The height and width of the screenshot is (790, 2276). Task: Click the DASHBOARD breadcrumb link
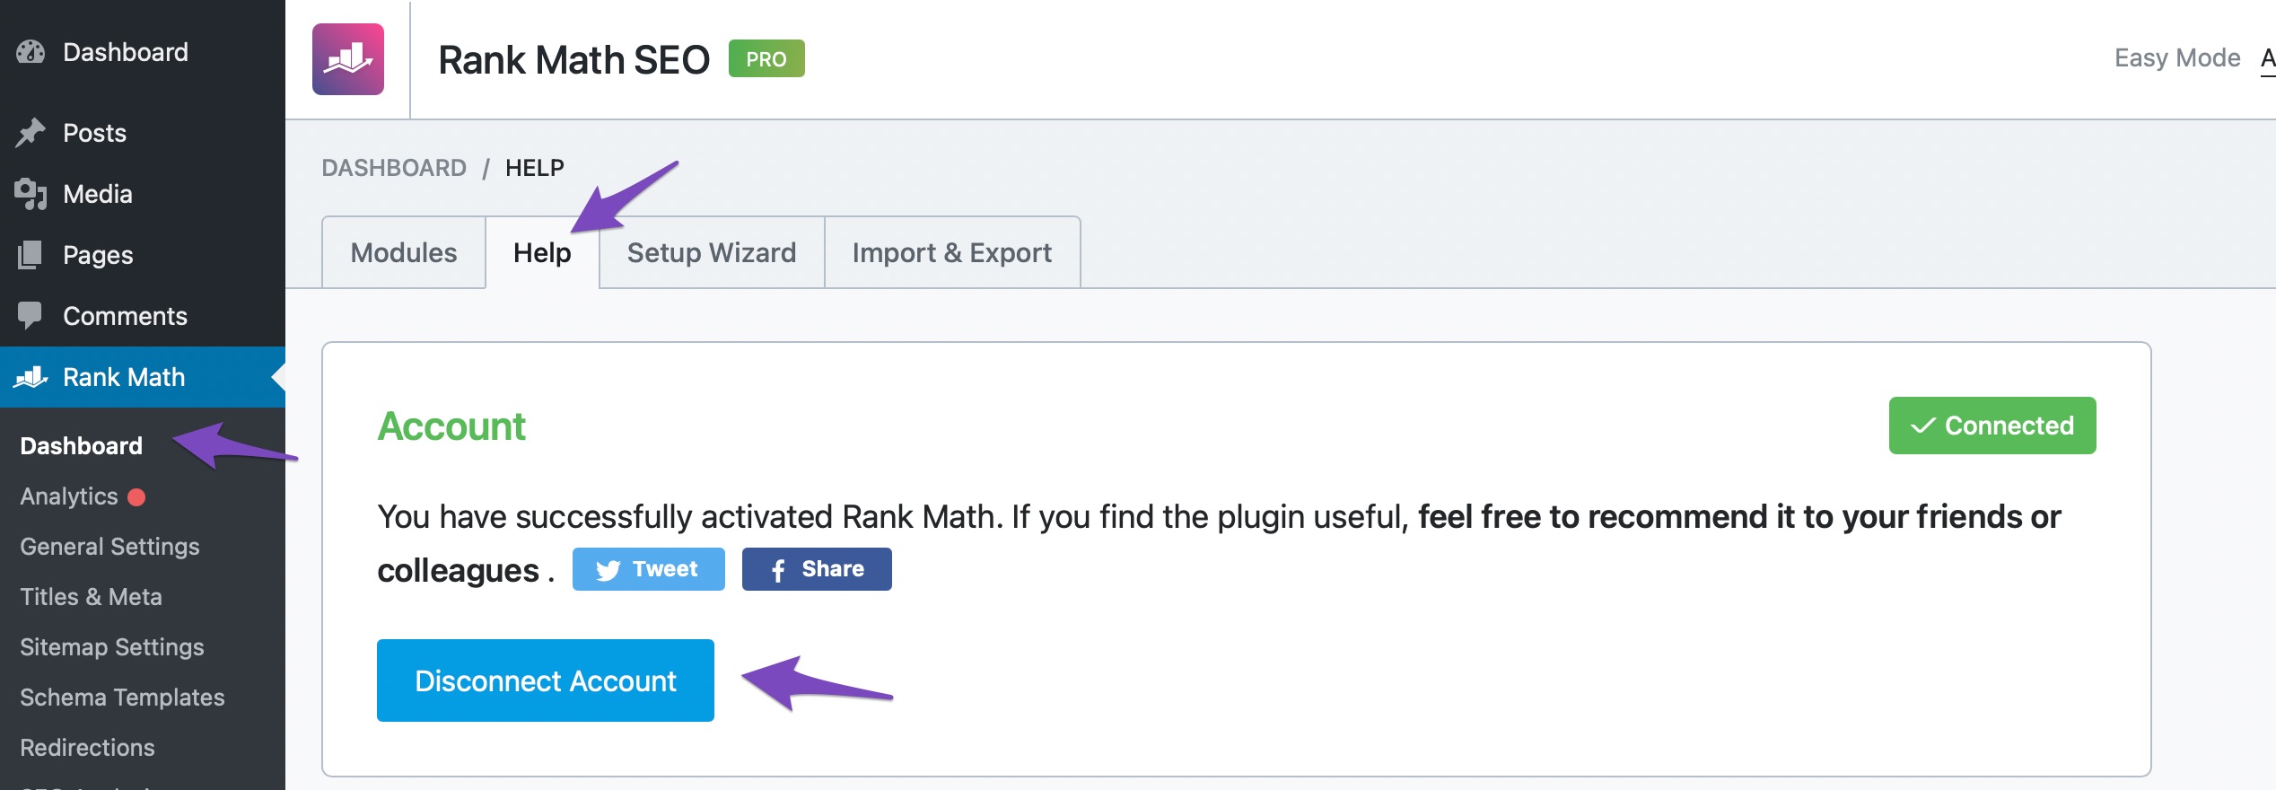pyautogui.click(x=394, y=168)
